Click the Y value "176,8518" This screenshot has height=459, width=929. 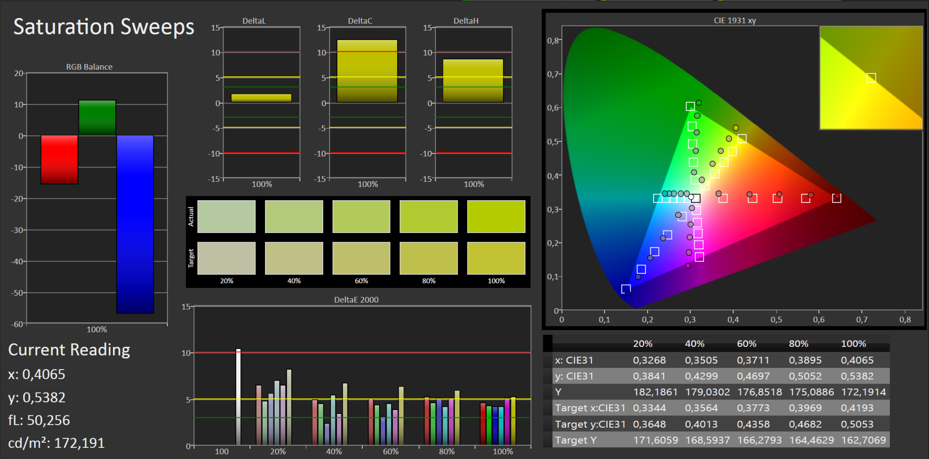coord(760,392)
